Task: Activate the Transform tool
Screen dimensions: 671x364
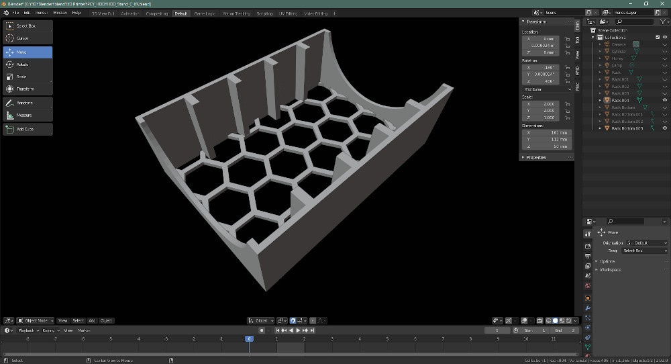Action: tap(28, 89)
